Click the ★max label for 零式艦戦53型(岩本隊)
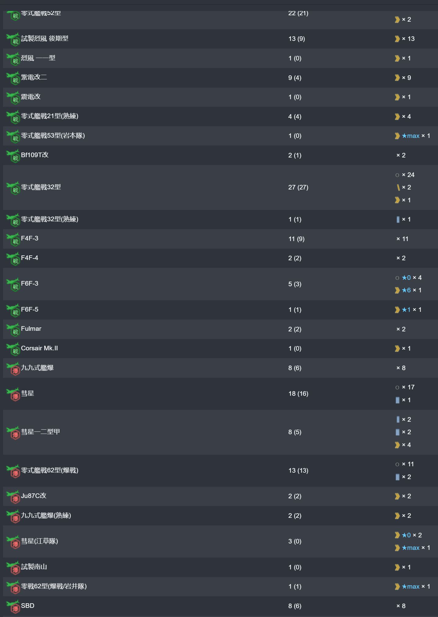Screen dimensions: 438x617 pos(411,136)
